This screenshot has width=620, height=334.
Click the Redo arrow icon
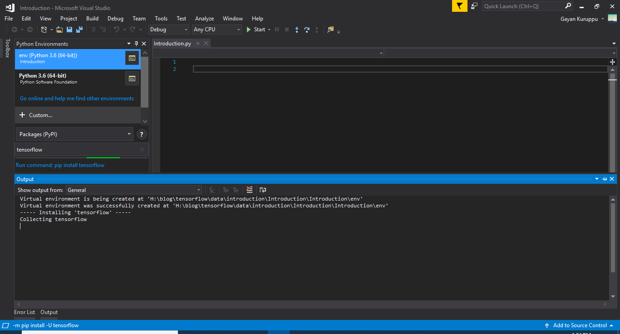point(133,29)
